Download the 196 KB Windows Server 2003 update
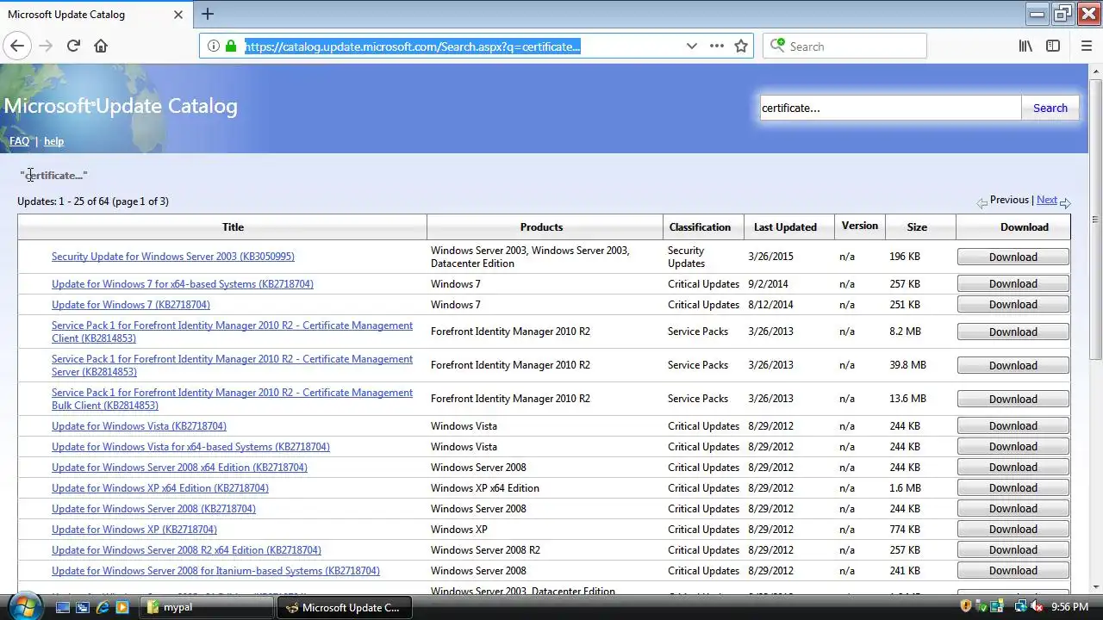 tap(1013, 257)
